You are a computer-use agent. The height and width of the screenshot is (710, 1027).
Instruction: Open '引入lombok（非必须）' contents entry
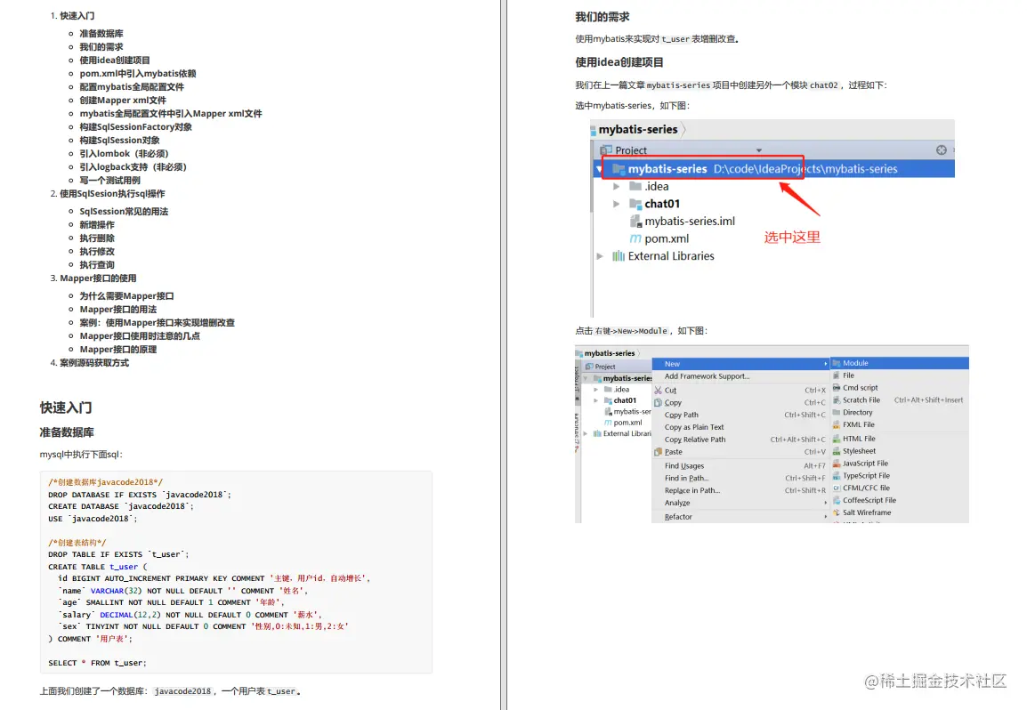(x=124, y=154)
